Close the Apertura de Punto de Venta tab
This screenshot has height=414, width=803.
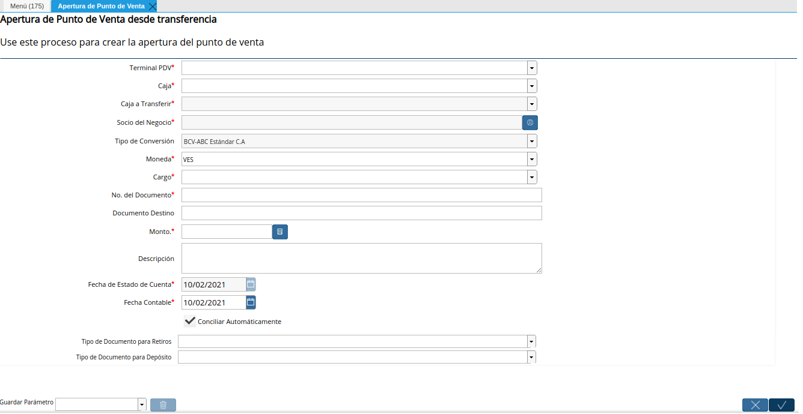click(x=153, y=7)
